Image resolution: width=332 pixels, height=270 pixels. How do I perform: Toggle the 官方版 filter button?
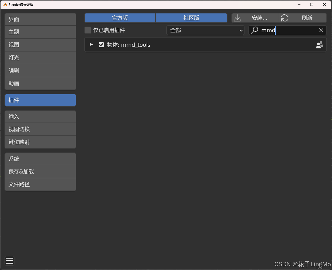[120, 18]
